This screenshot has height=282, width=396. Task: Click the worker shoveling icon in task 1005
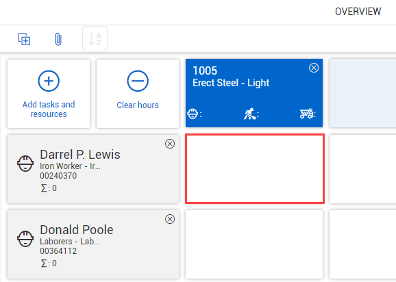point(249,114)
